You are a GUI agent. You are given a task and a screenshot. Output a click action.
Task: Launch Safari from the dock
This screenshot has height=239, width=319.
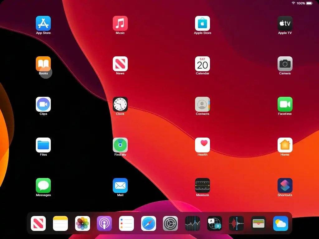click(x=149, y=223)
